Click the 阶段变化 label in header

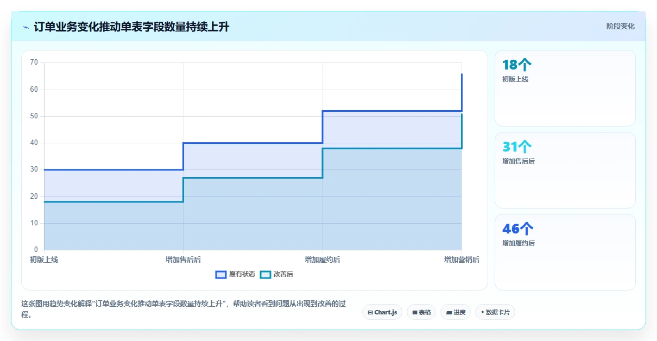click(x=620, y=27)
